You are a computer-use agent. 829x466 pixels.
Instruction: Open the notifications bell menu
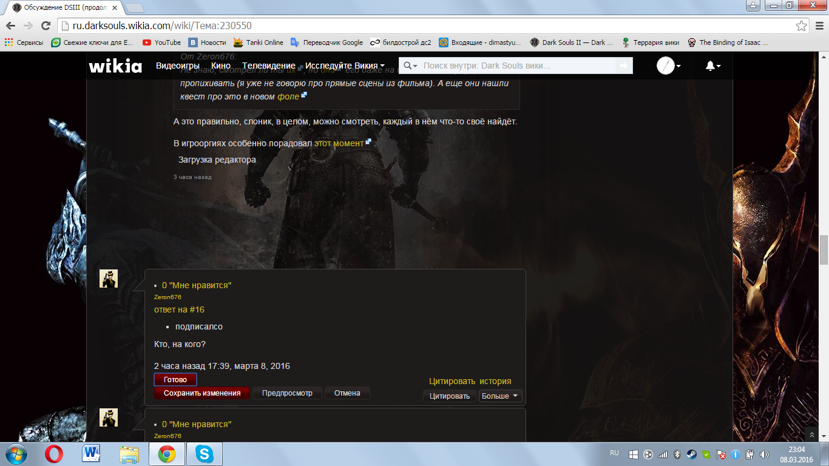(713, 66)
